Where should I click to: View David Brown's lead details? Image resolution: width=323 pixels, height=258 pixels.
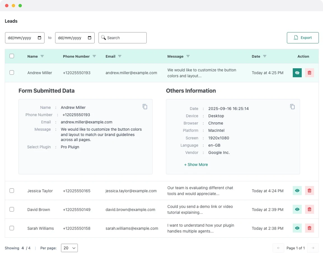click(x=297, y=209)
